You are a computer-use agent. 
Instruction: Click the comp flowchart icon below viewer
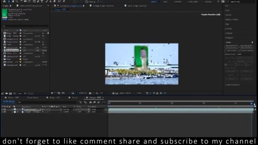157,93
